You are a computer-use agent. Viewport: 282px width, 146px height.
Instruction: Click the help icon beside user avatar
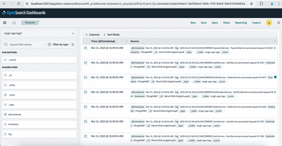click(279, 23)
